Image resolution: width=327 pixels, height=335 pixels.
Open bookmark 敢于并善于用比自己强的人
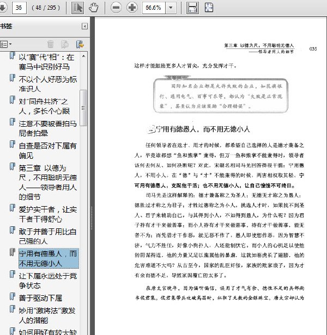pos(47,236)
